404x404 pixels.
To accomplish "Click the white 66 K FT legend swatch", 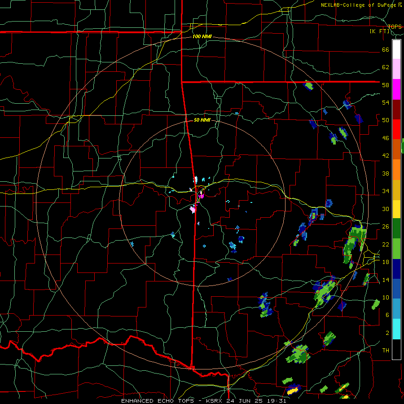I will [x=396, y=49].
